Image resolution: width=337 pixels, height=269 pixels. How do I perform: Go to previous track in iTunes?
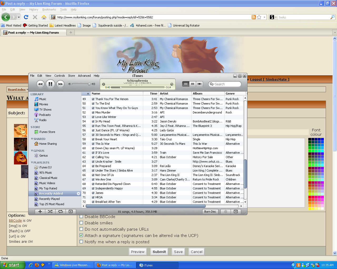pyautogui.click(x=40, y=84)
